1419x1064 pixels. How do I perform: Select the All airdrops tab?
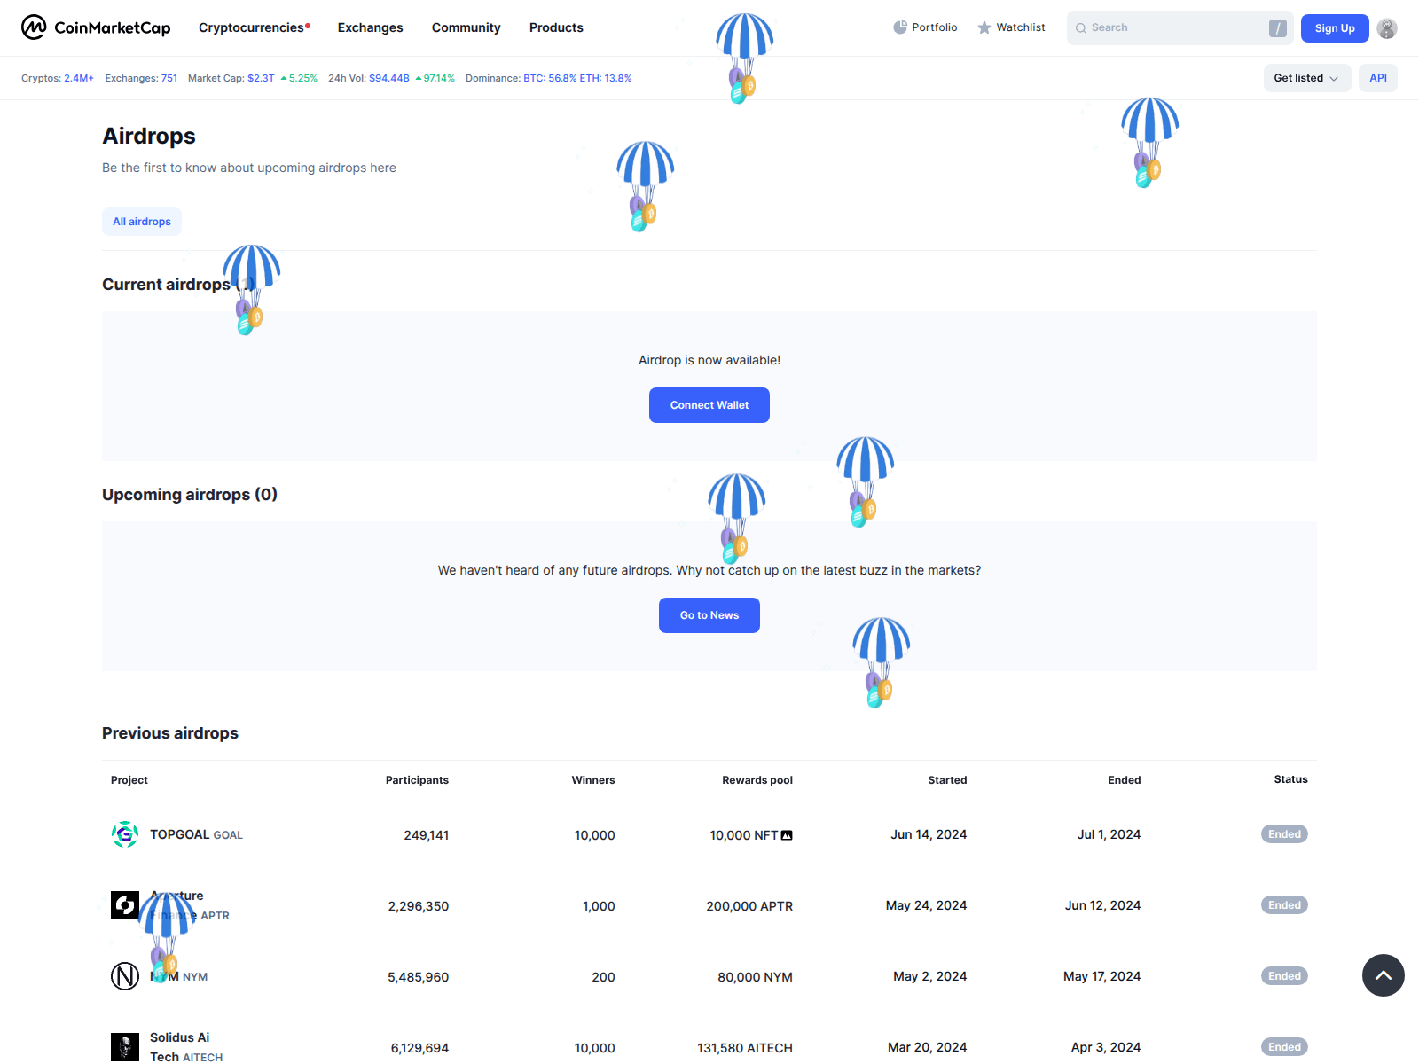[x=142, y=222]
